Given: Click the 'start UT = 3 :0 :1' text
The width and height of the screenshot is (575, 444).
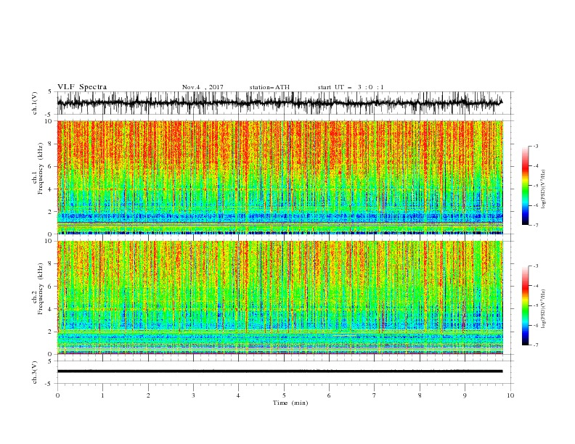Looking at the screenshot, I should click(351, 87).
